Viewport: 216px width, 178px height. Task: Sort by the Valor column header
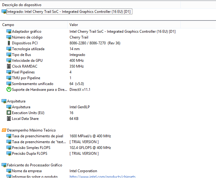(124, 25)
